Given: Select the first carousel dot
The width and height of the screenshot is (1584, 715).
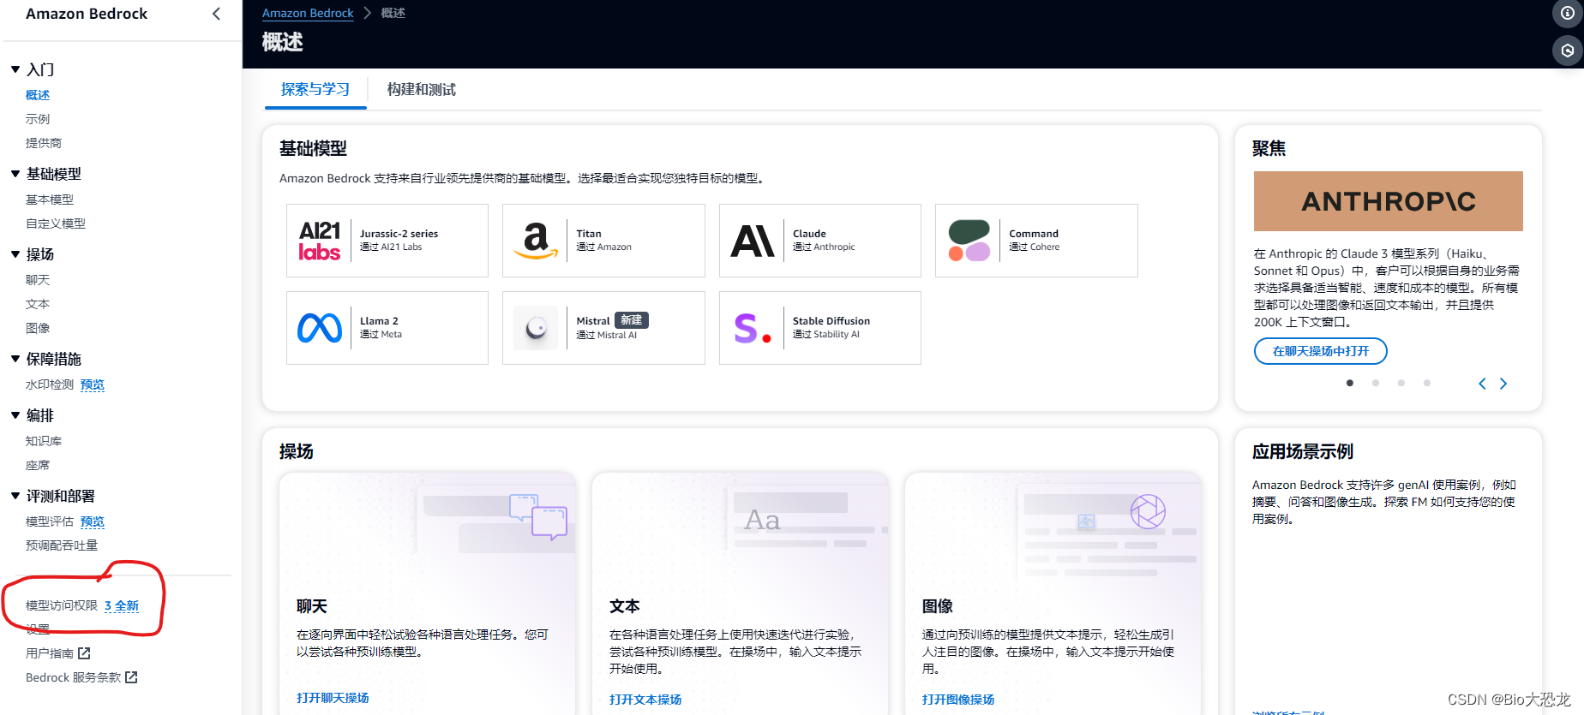Looking at the screenshot, I should click(1350, 383).
